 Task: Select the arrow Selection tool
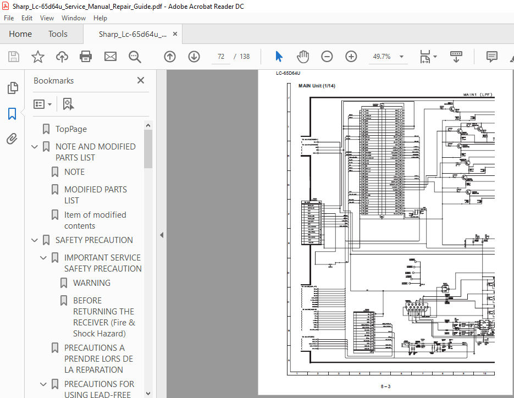[279, 57]
